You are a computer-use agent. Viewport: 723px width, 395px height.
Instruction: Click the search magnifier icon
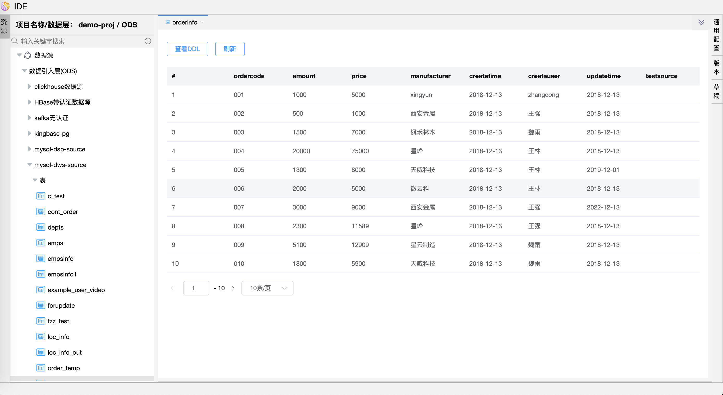tap(15, 41)
